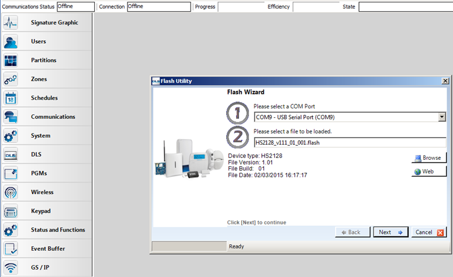Viewport: 453px width, 277px height.
Task: Expand the COM Port dropdown arrow
Action: pos(442,117)
